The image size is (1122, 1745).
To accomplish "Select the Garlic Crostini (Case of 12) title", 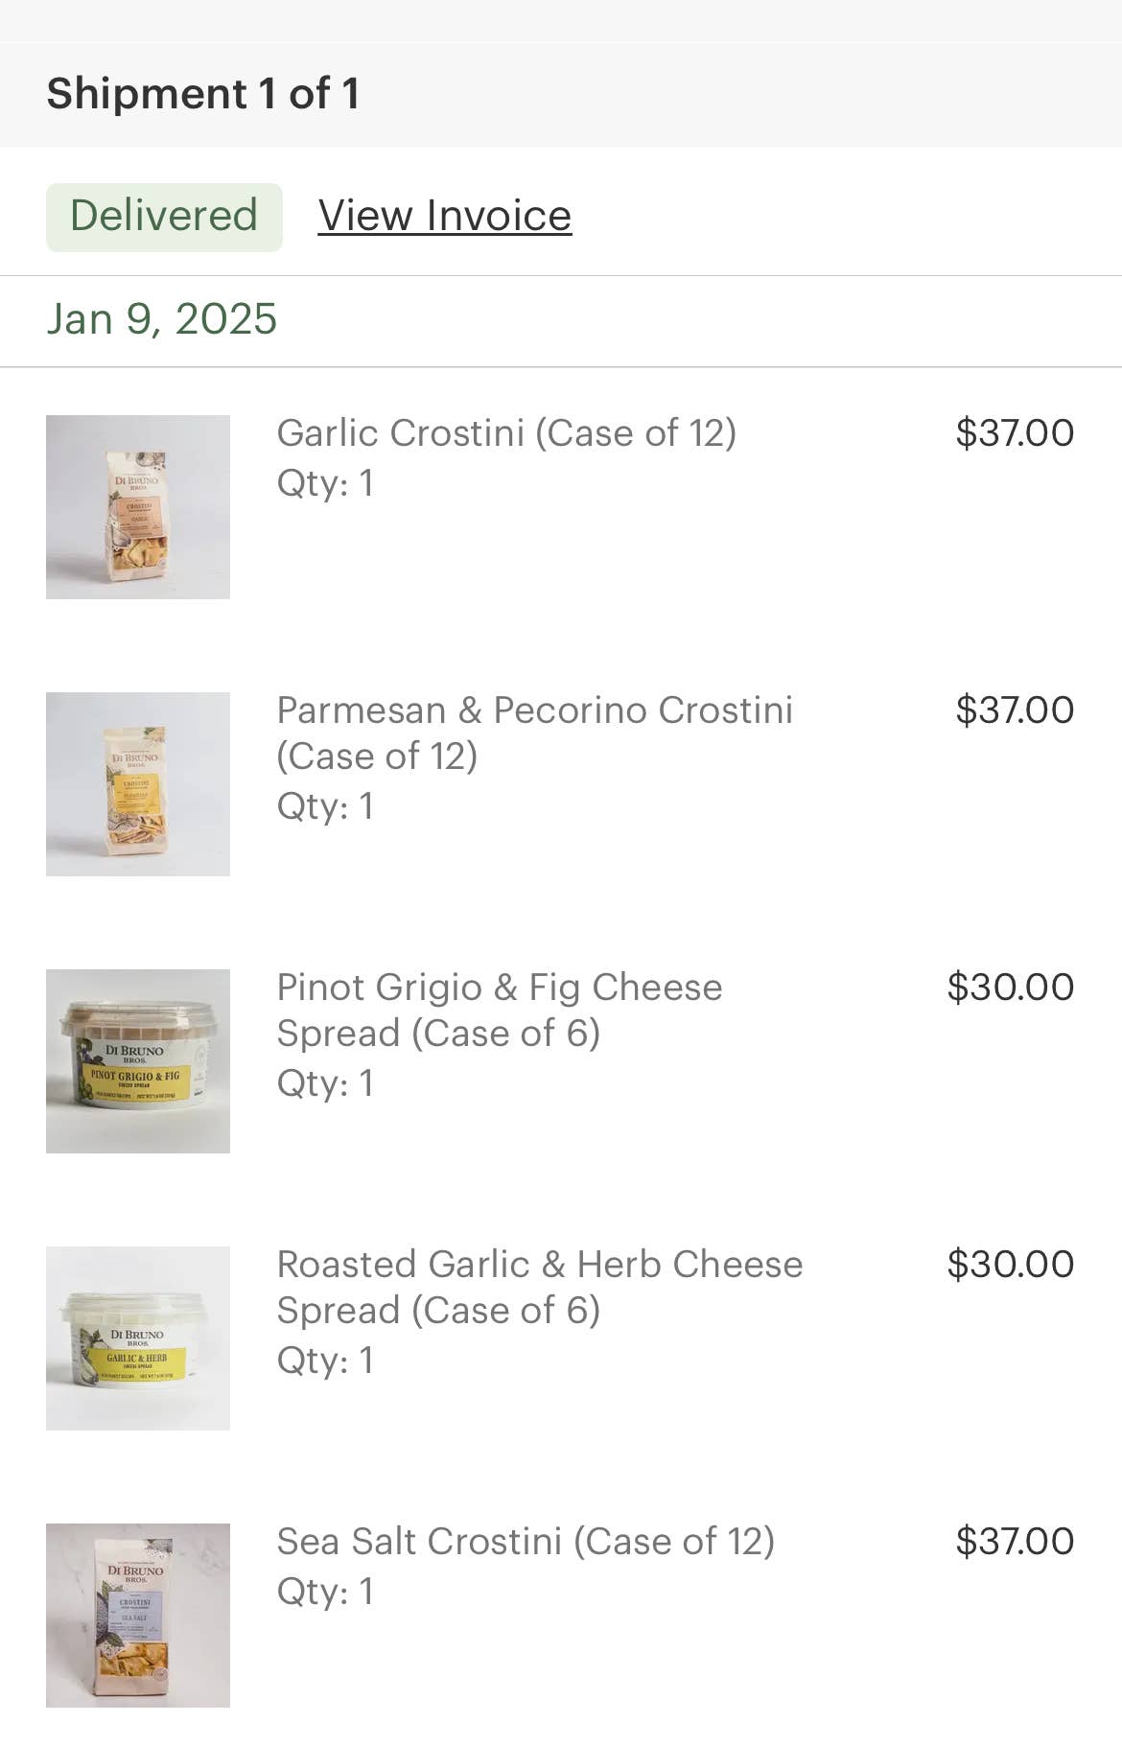I will click(506, 433).
